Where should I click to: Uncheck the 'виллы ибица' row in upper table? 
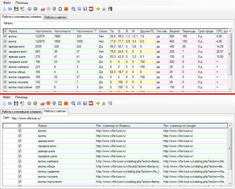(5, 72)
